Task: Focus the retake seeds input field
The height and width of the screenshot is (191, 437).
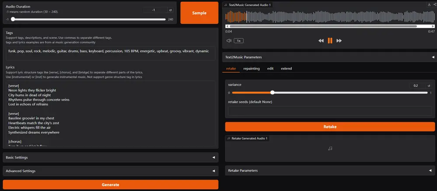Action: 330,111
